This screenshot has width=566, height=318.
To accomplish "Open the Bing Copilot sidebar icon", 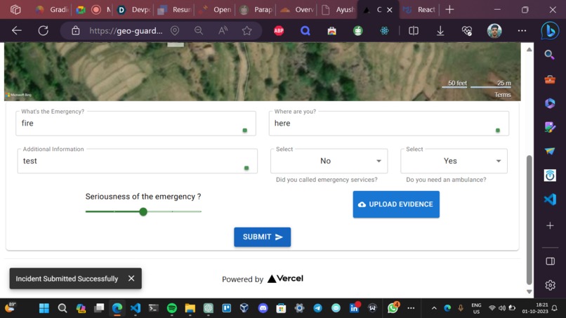I will pyautogui.click(x=550, y=31).
